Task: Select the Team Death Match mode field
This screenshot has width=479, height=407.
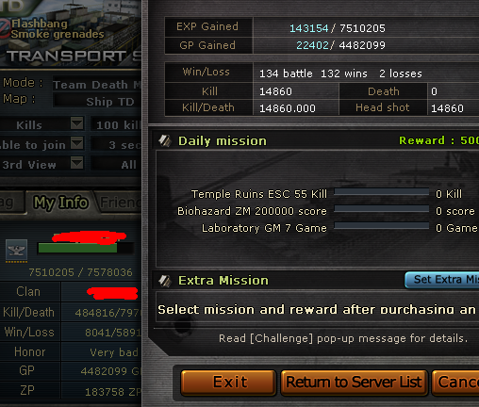Action: point(96,84)
